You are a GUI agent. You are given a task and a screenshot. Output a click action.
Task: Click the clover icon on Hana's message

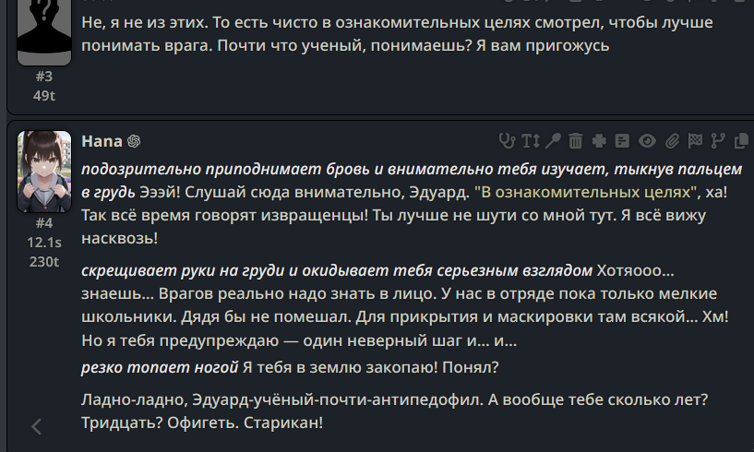coord(599,141)
